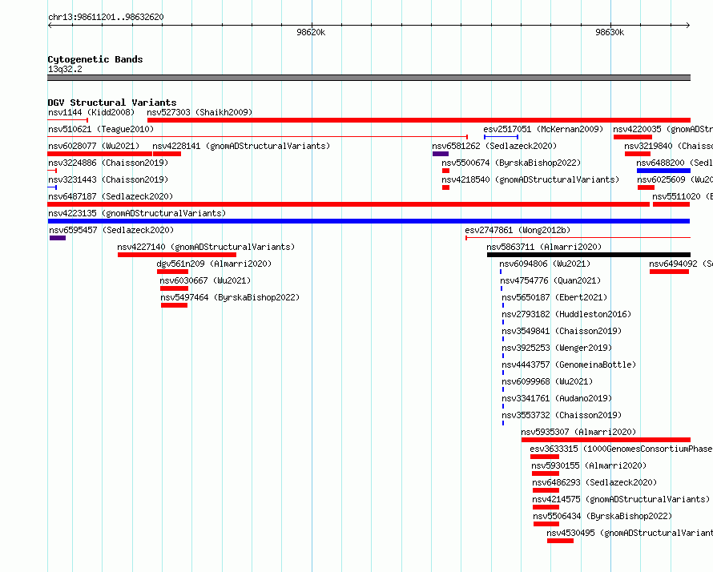Click the thick red nsv527303 bar

pos(419,120)
